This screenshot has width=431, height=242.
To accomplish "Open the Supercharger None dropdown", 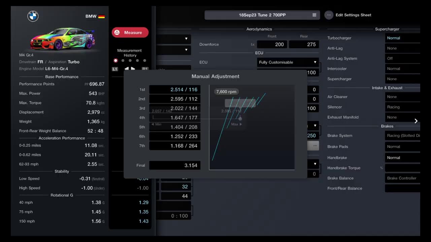I will [403, 79].
